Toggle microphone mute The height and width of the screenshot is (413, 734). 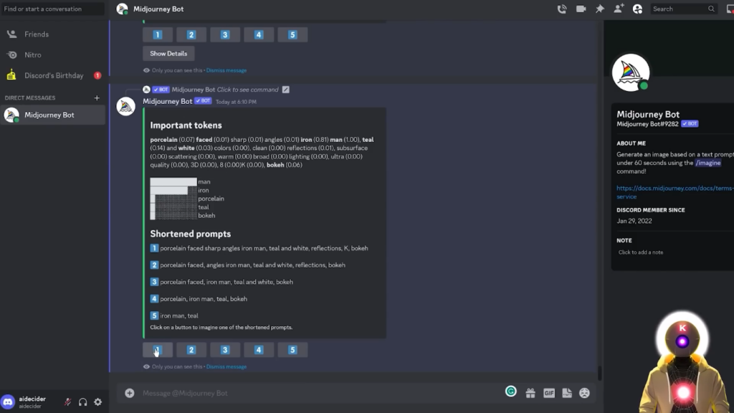pos(68,402)
